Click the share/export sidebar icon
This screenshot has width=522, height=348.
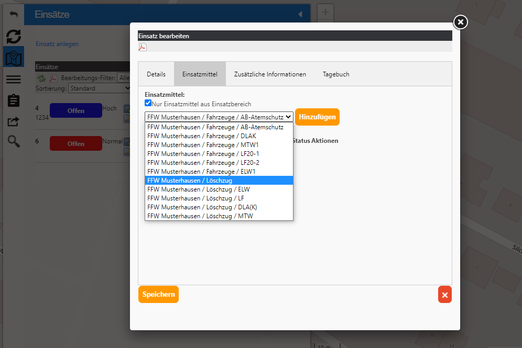click(14, 121)
